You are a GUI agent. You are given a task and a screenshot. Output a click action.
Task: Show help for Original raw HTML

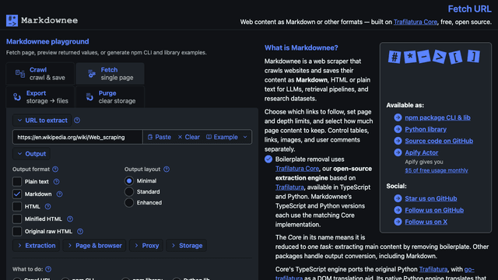pyautogui.click(x=80, y=232)
